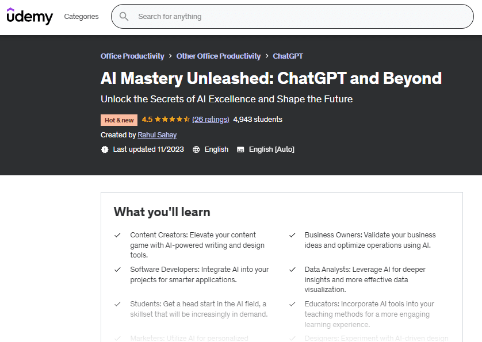Click the star rating icons

tap(172, 120)
